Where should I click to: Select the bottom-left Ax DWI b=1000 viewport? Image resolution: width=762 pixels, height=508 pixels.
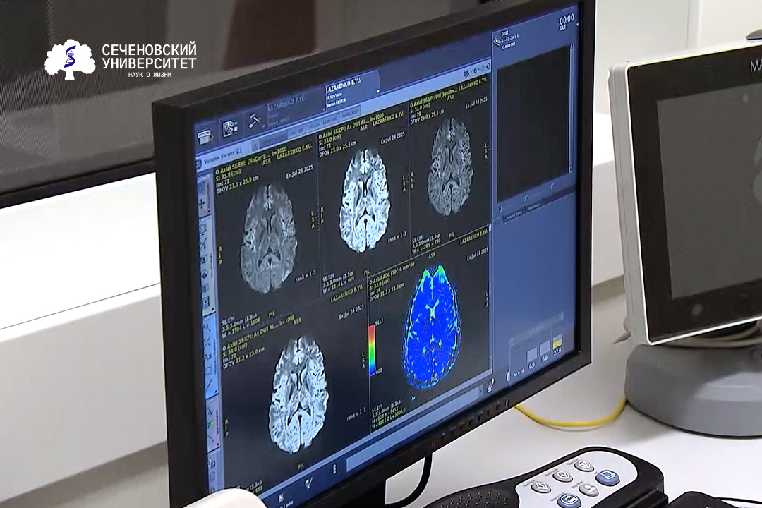pyautogui.click(x=296, y=392)
